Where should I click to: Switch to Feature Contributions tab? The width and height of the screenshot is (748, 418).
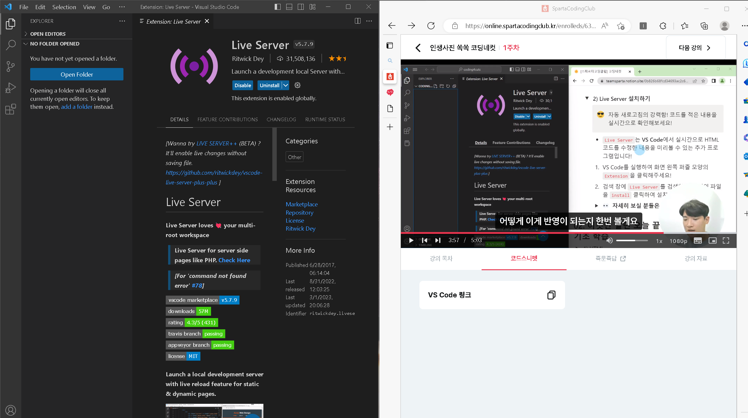(228, 119)
